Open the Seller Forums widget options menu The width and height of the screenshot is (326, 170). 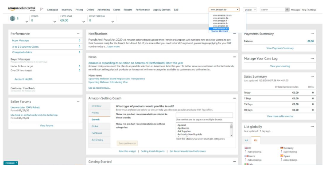pos(78,102)
